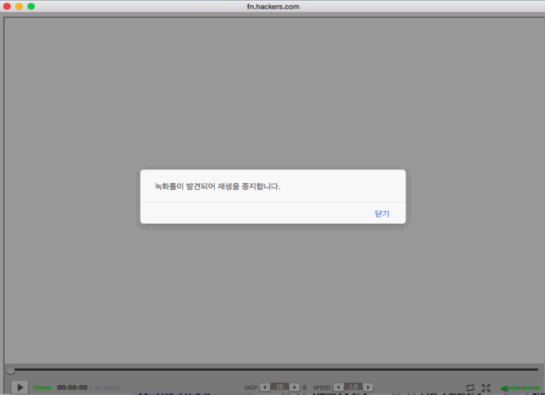The width and height of the screenshot is (545, 395).
Task: Click the SPEED increase arrow
Action: [368, 387]
